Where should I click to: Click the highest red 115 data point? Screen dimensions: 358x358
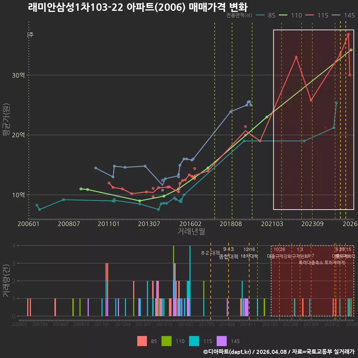pos(348,34)
